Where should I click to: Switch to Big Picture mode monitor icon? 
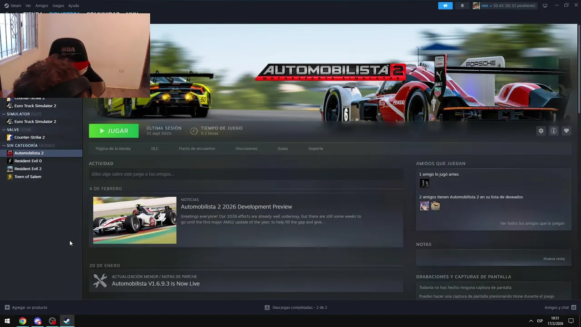click(545, 5)
